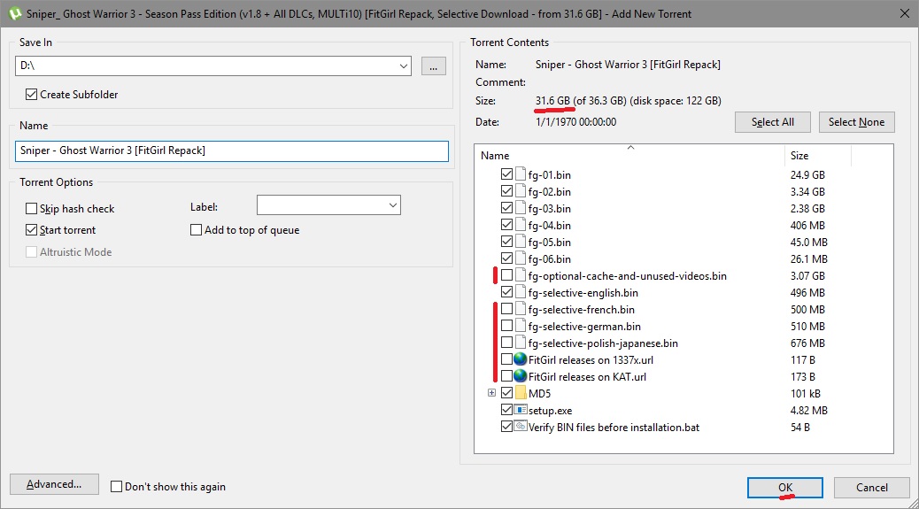Viewport: 919px width, 509px height.
Task: Uncheck the fg-04.bin checkbox
Action: 507,225
